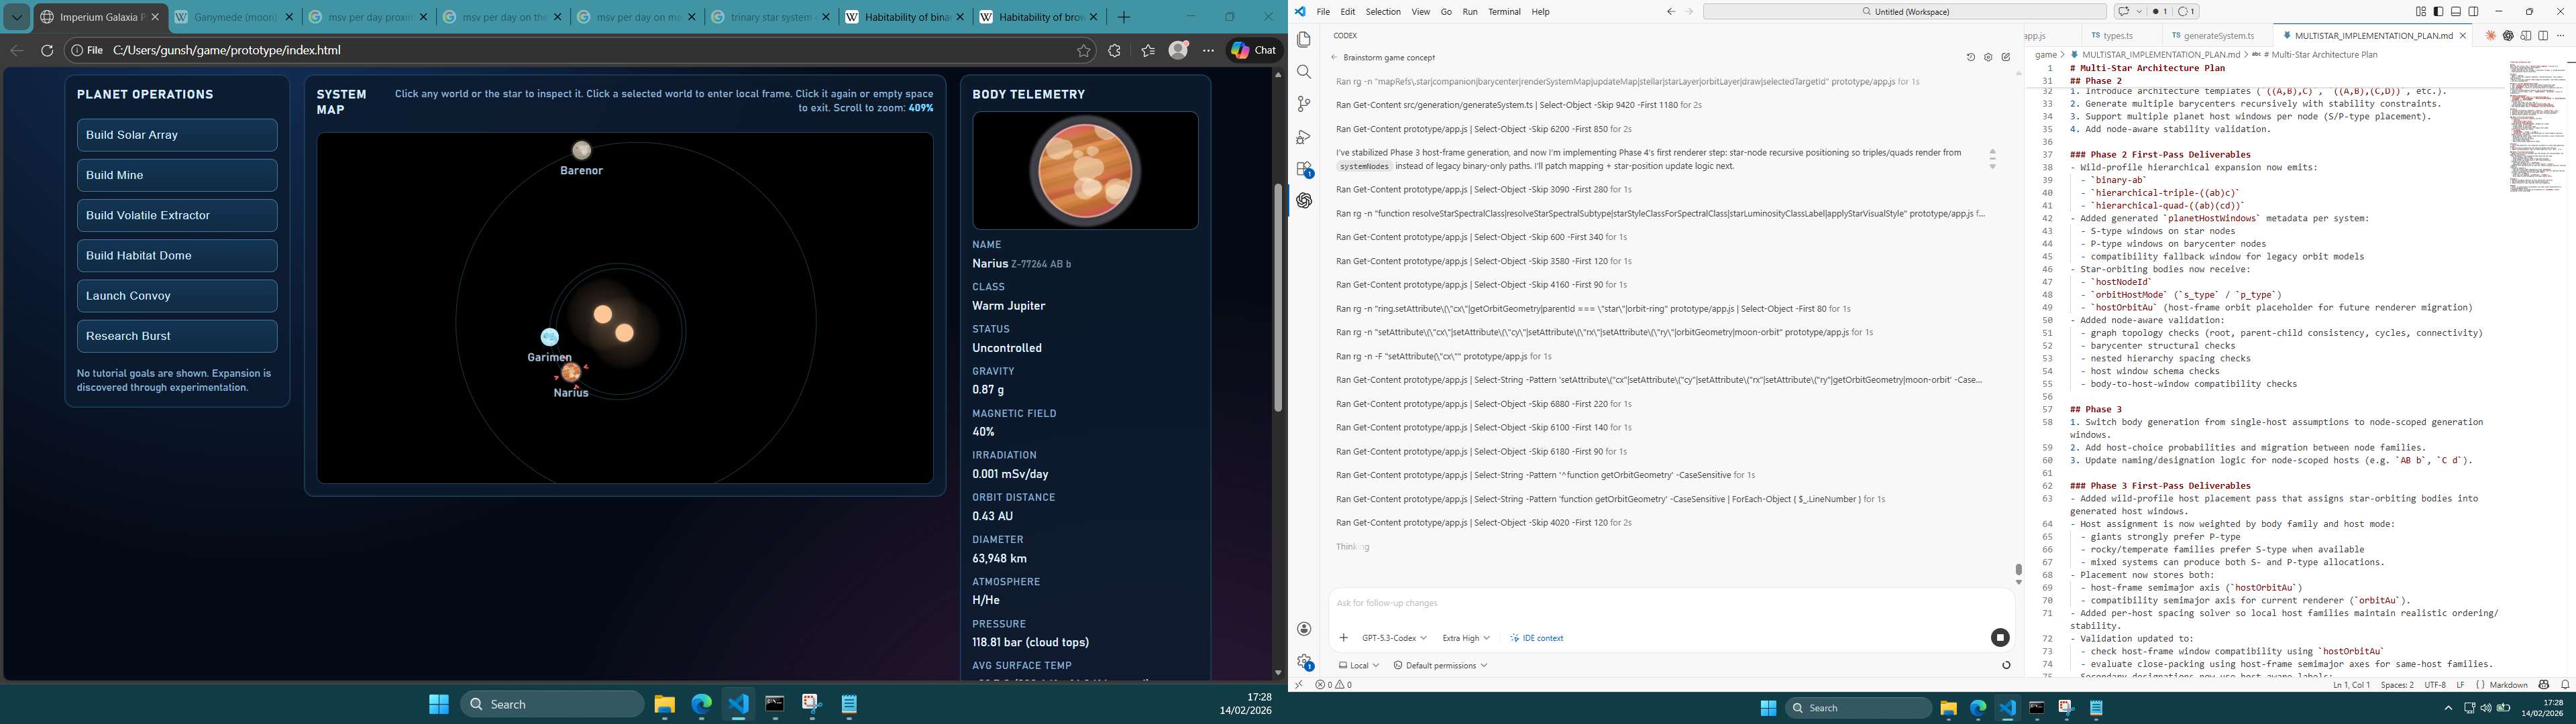The height and width of the screenshot is (724, 2576).
Task: Expand the Extra High reasoning dropdown
Action: pos(1466,638)
